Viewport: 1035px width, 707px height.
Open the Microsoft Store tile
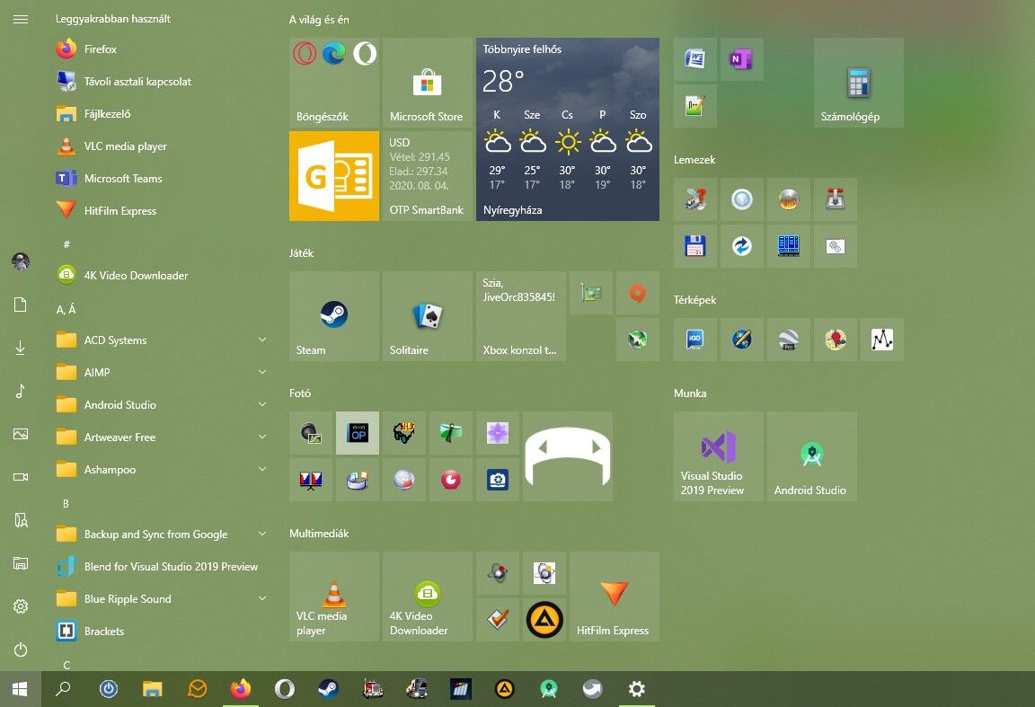point(427,83)
